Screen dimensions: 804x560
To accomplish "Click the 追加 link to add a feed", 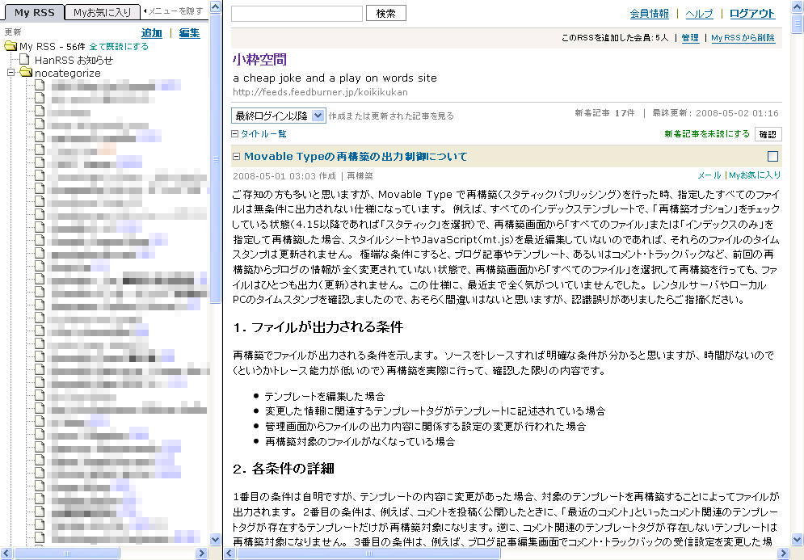I will [152, 33].
